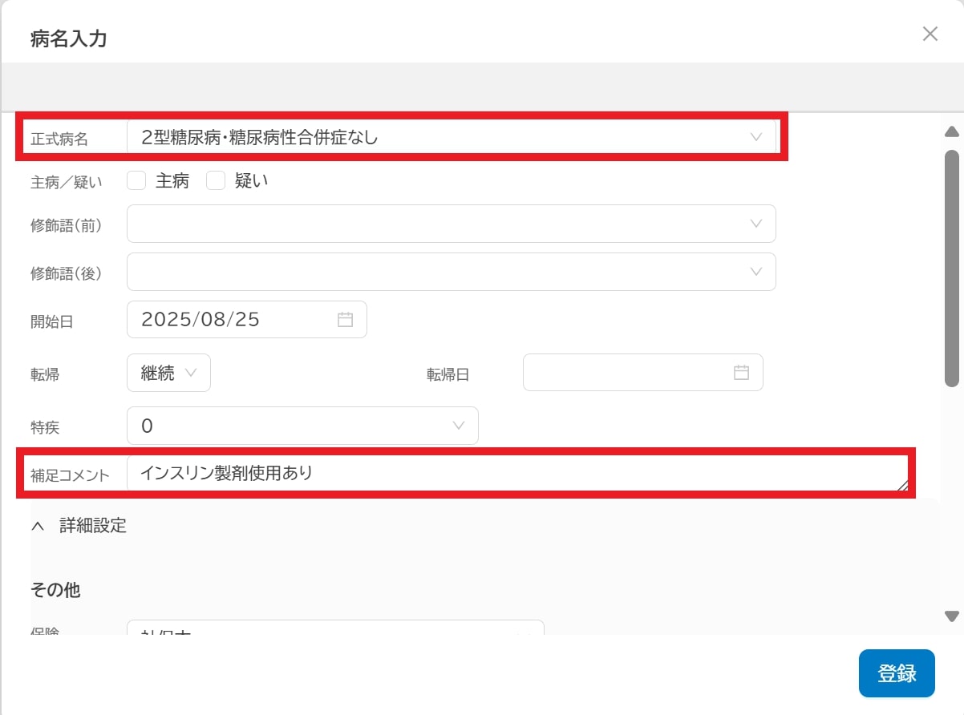The image size is (964, 715).
Task: Check the 主病 checkbox
Action: [x=136, y=180]
